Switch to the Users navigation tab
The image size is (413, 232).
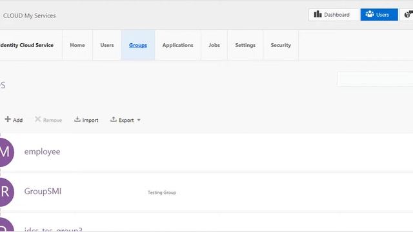pyautogui.click(x=107, y=45)
